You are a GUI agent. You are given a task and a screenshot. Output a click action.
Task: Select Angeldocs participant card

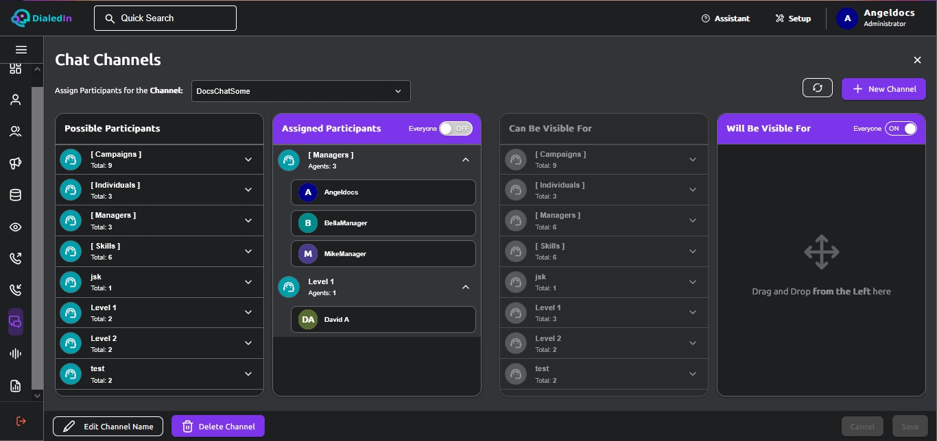pos(383,192)
